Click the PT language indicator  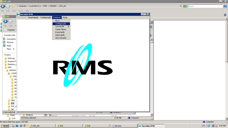[x=204, y=126]
